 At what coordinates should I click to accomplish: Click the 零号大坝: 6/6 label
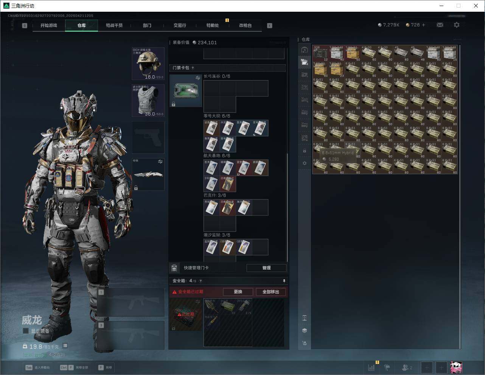[x=217, y=116]
